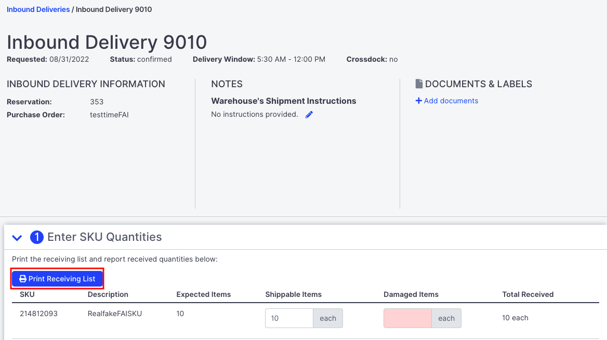Click the chevron beside Enter SKU Quantities
607x340 pixels.
pyautogui.click(x=17, y=237)
